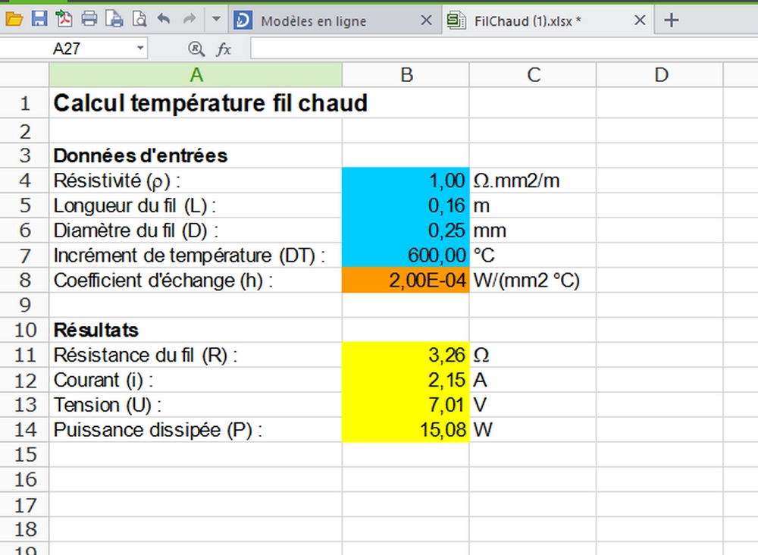This screenshot has width=758, height=555.
Task: Click the 'Puissance dissipée (P) :' cell
Action: tap(196, 430)
